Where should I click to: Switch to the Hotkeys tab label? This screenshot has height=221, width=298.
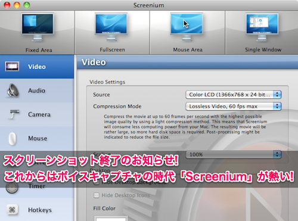coord(40,210)
